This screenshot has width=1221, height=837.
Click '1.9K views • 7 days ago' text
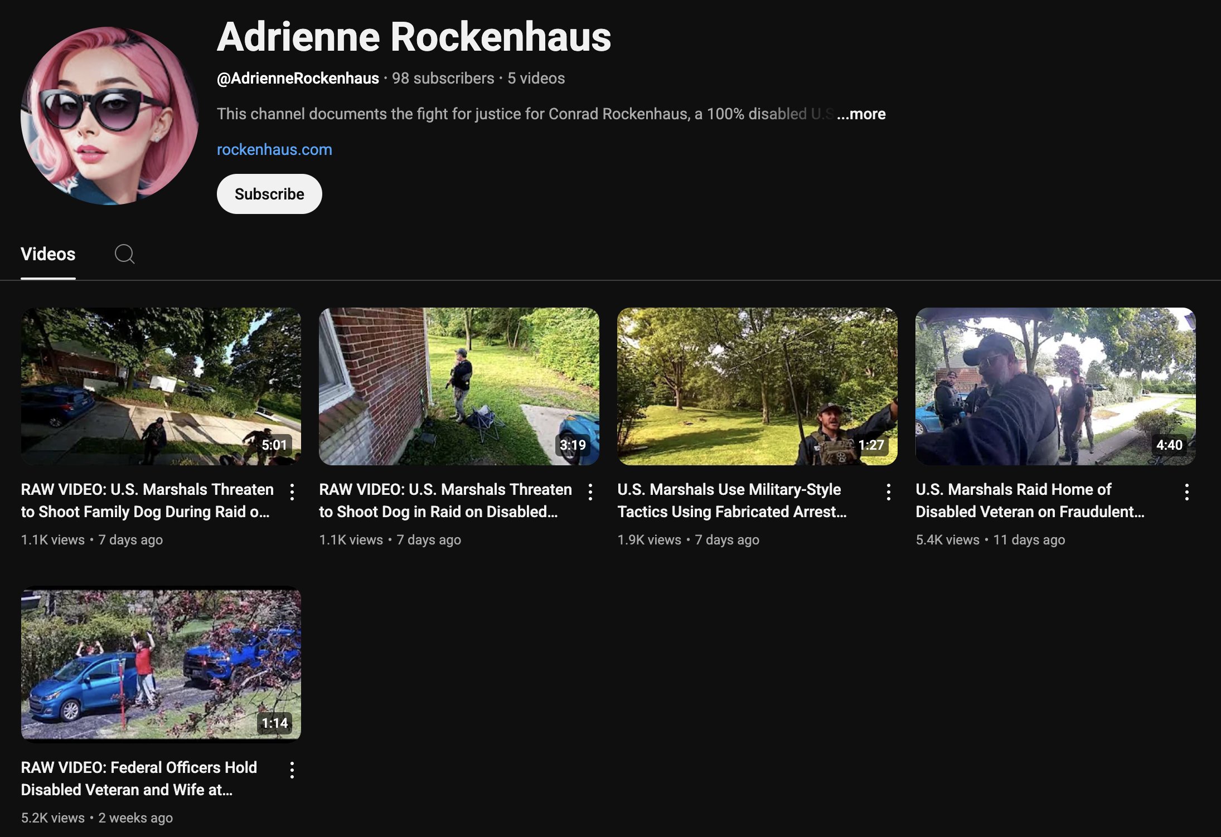pyautogui.click(x=688, y=539)
